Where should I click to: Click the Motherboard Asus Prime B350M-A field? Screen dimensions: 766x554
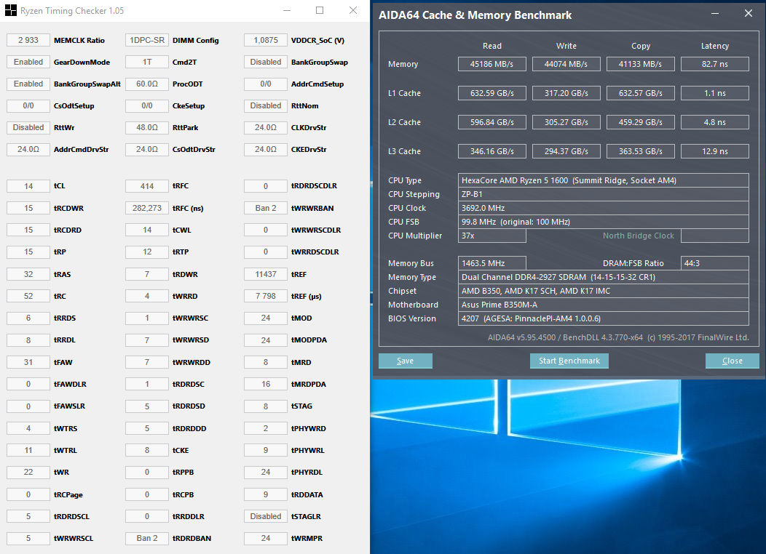(604, 305)
